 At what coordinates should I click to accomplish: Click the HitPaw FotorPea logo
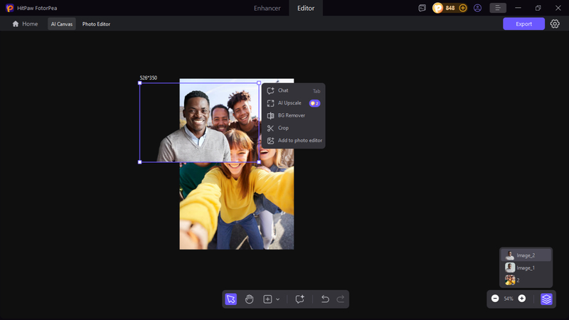[x=10, y=8]
